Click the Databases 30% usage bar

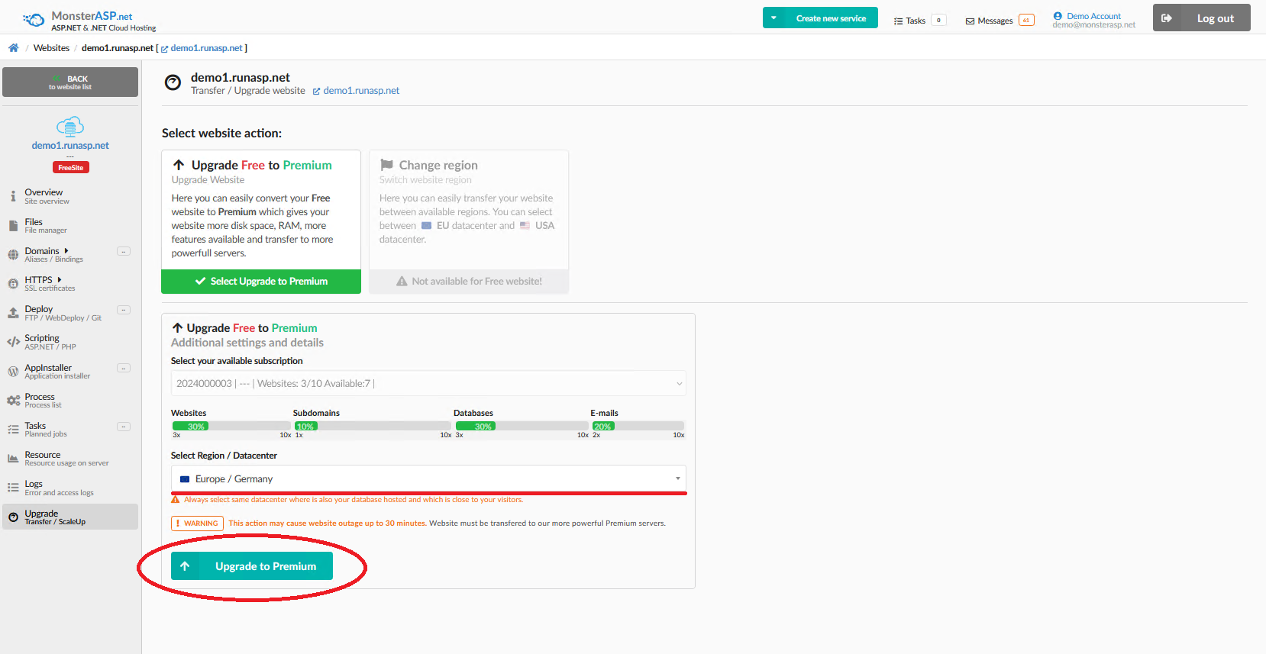(x=522, y=427)
